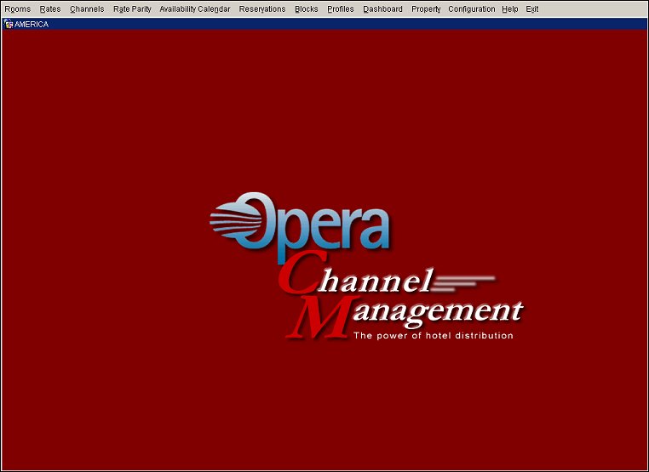The image size is (649, 472).
Task: Click the striped wing in Opera logo
Action: point(228,220)
